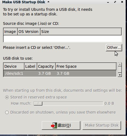
Task: Click the Make Startup Disk button
Action: 102,125
